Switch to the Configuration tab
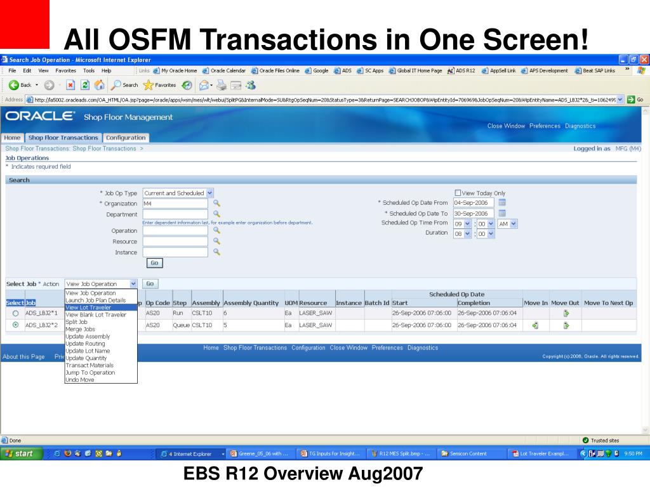 point(126,138)
